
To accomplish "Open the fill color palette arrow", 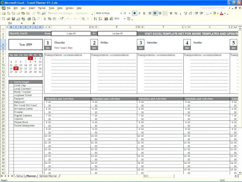I will pyautogui.click(x=218, y=13).
